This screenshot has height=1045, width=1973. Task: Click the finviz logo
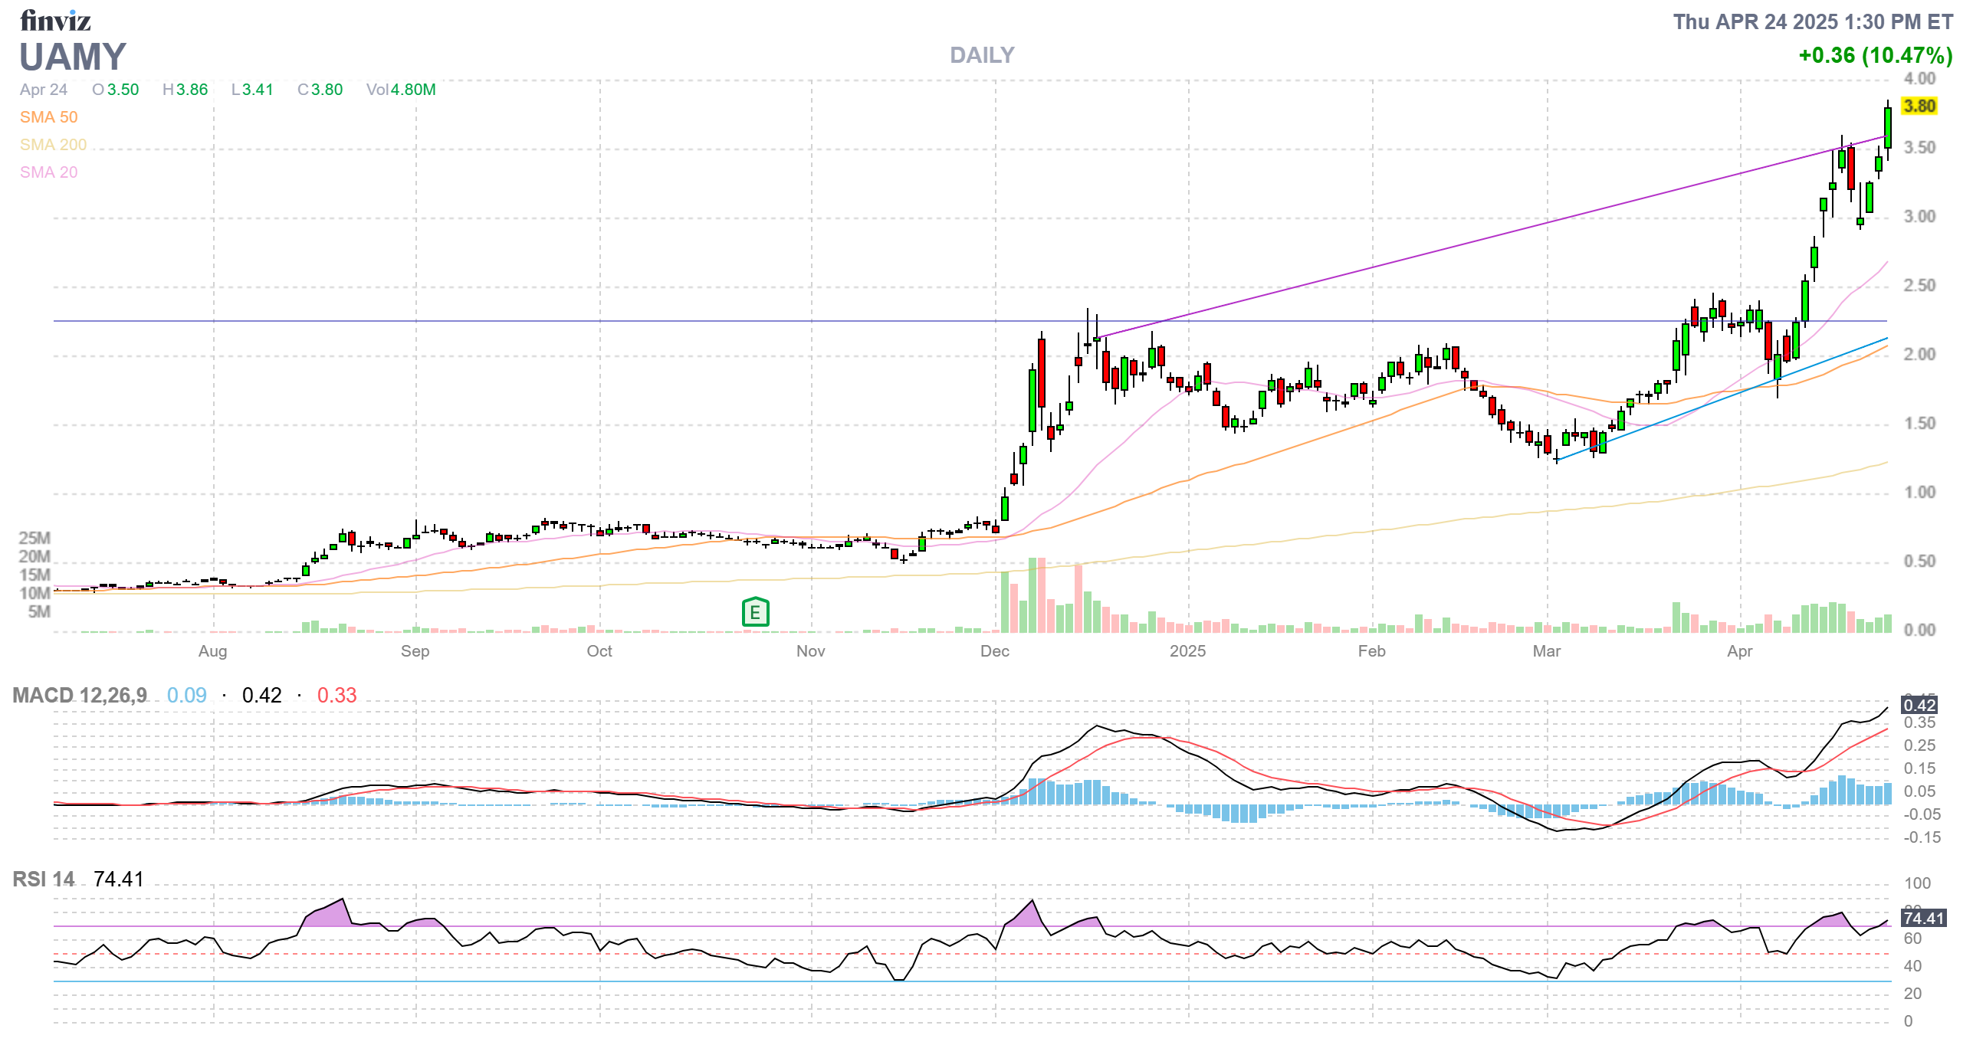pos(55,21)
